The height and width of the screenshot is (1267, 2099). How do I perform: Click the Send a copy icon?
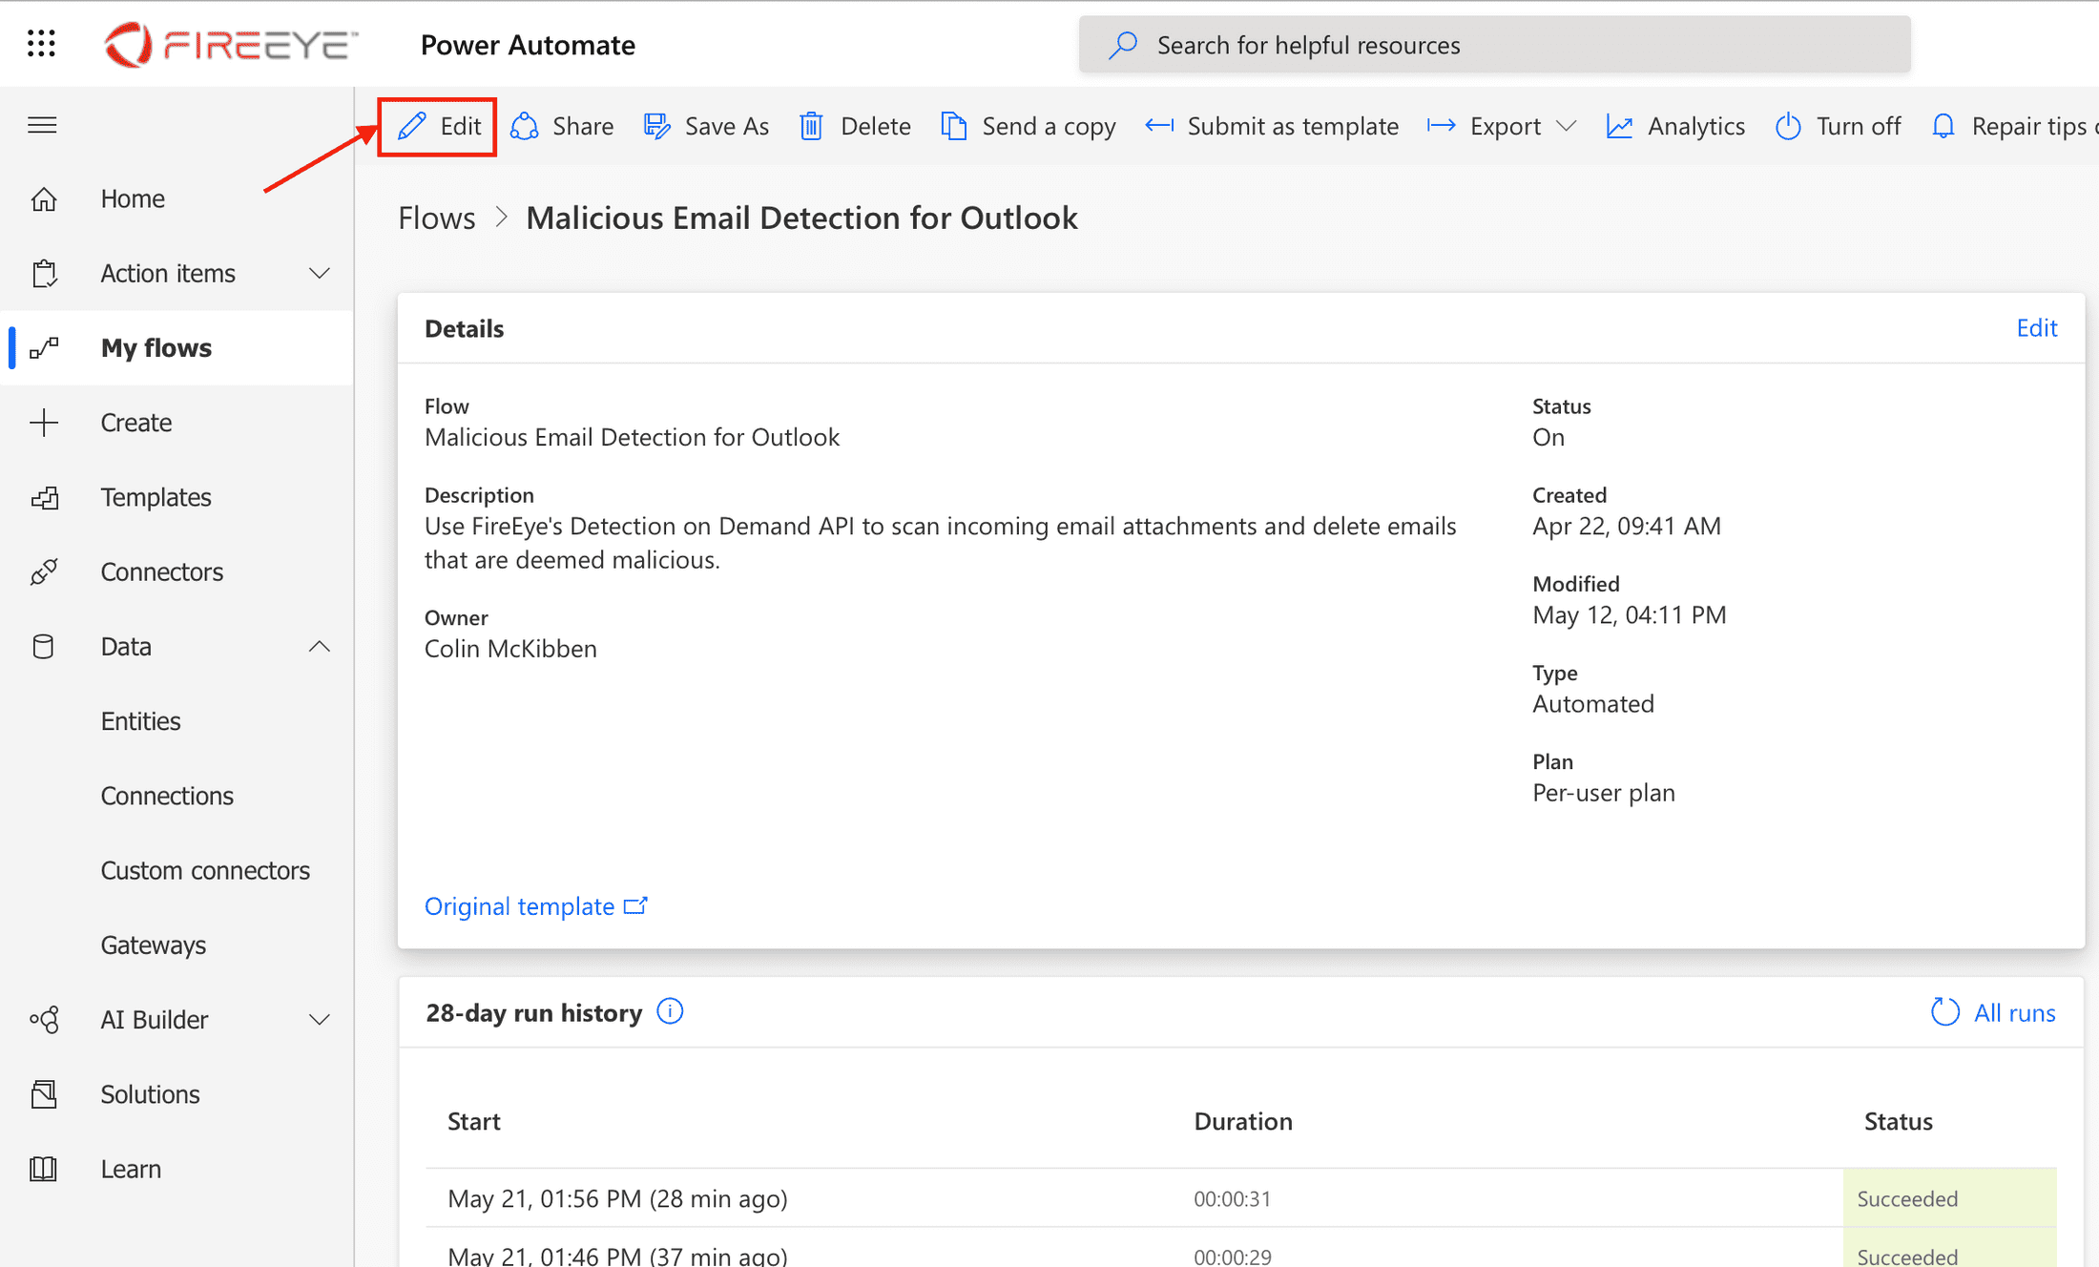[x=953, y=125]
